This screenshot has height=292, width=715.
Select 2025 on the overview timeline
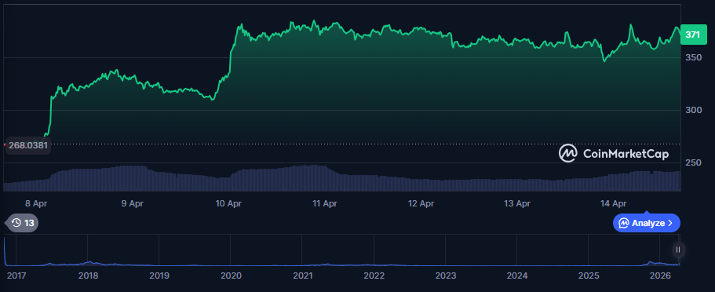point(589,276)
